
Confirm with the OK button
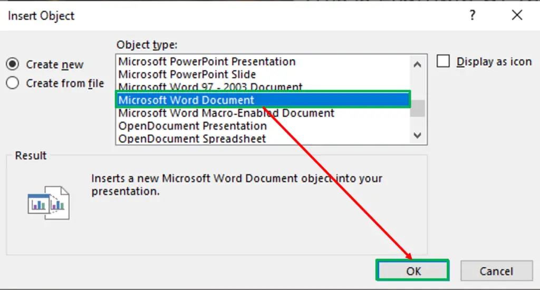click(412, 271)
